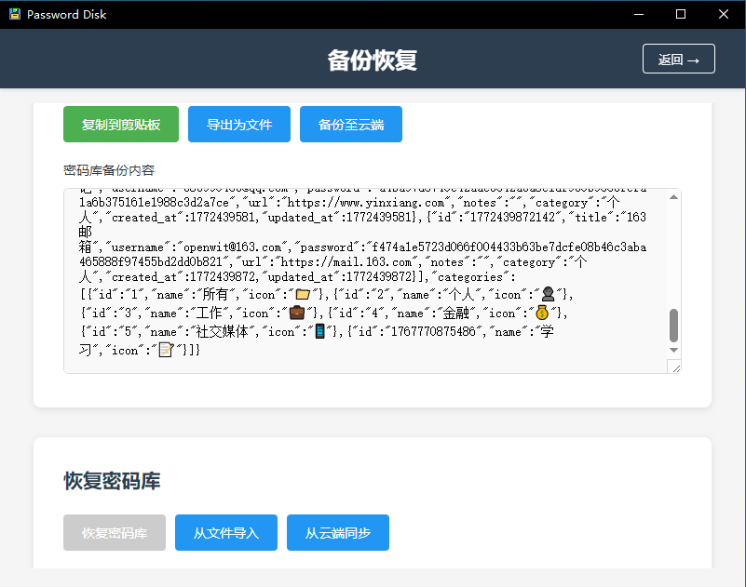Sync vault using 从云端同步 button

338,533
